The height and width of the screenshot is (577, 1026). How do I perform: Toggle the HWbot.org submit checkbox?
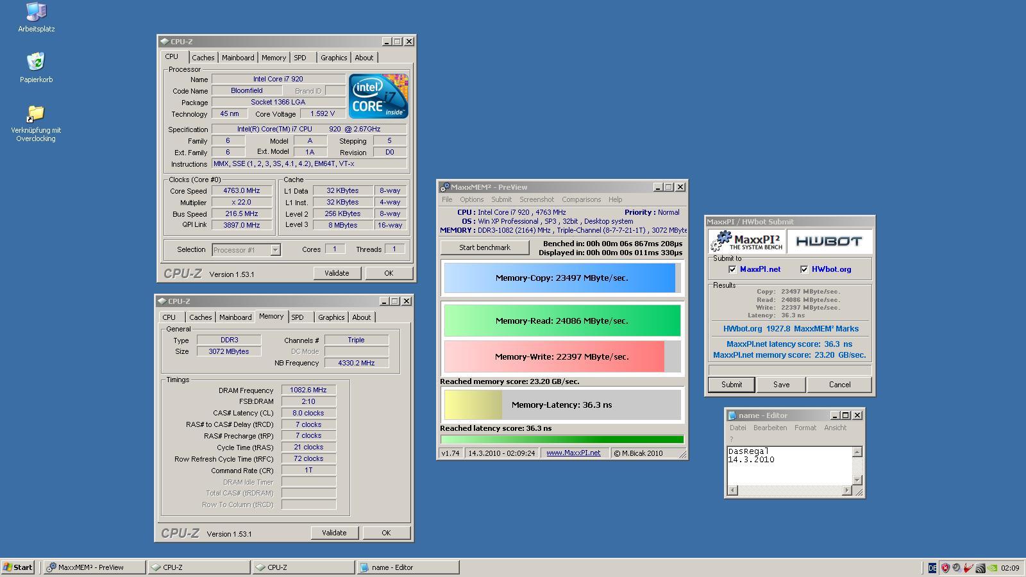[804, 269]
